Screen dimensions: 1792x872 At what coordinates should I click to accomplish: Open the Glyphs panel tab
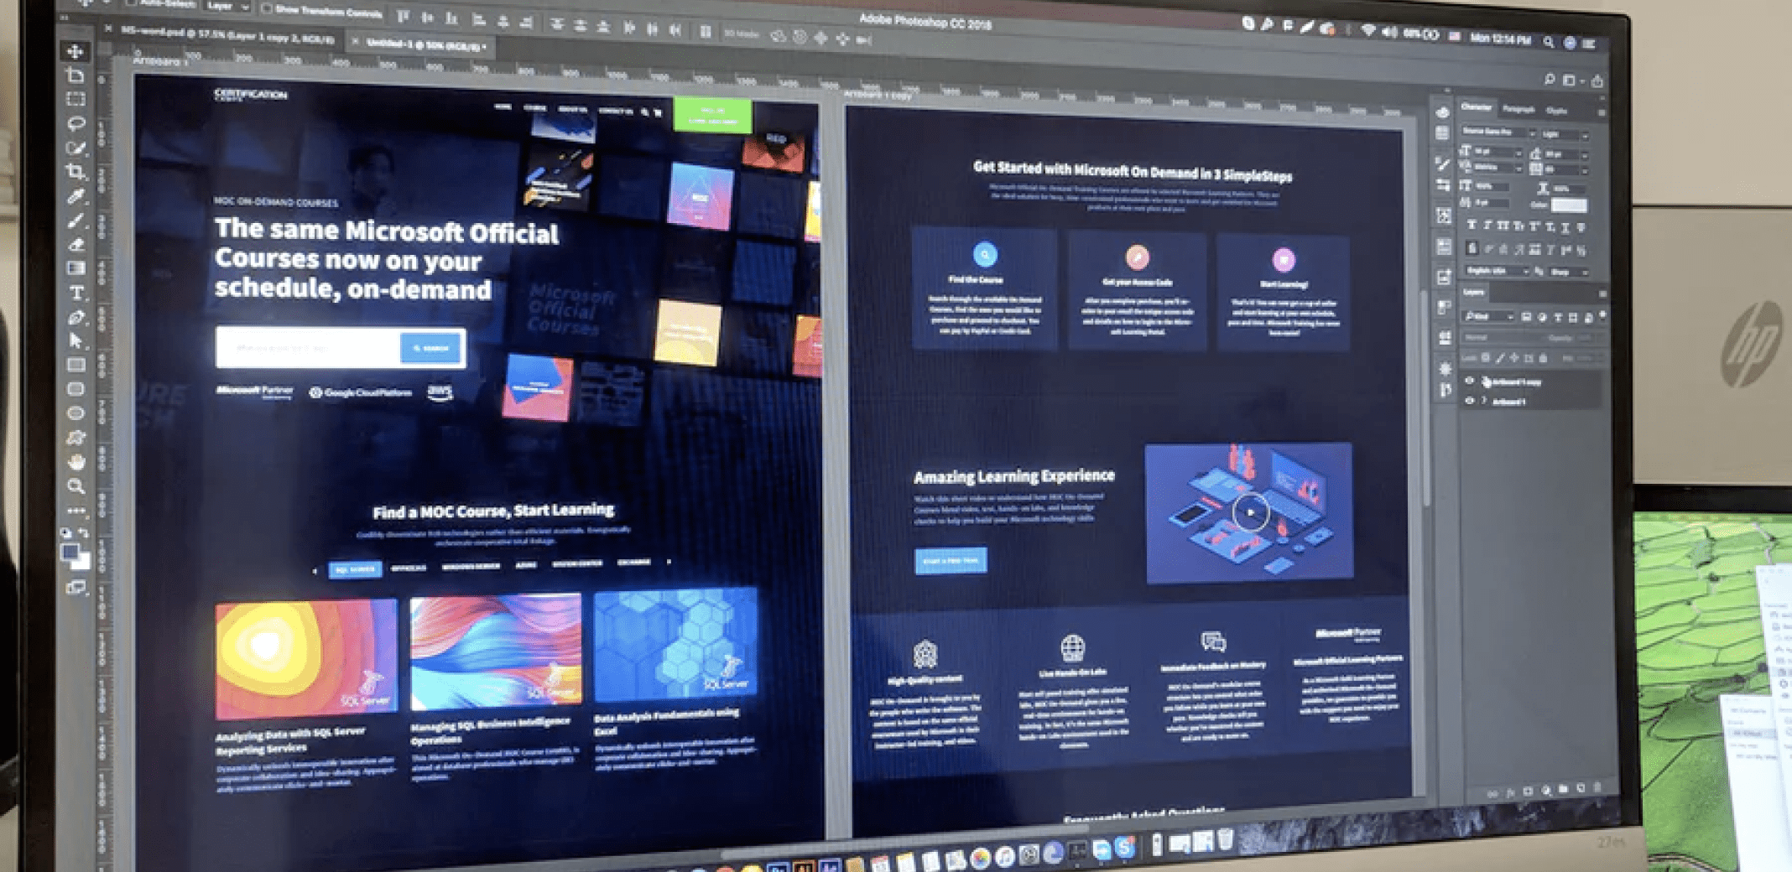(1557, 111)
